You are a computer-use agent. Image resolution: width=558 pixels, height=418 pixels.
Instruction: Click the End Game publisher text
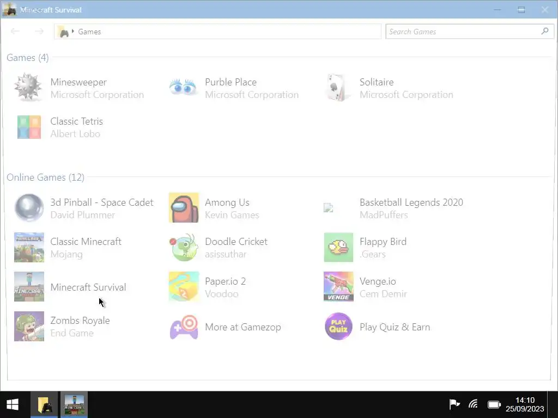[x=72, y=333]
